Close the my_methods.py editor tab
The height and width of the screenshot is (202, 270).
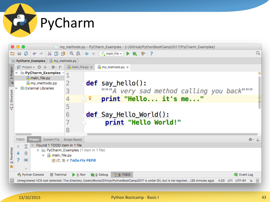point(127,67)
